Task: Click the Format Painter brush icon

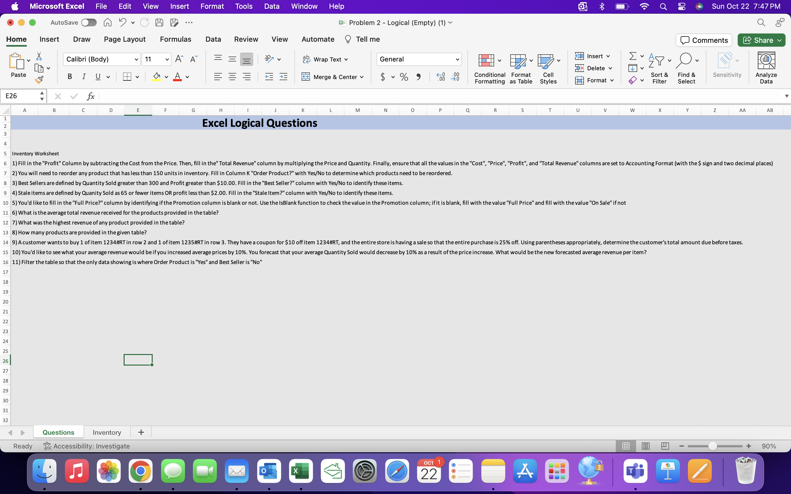Action: [40, 79]
